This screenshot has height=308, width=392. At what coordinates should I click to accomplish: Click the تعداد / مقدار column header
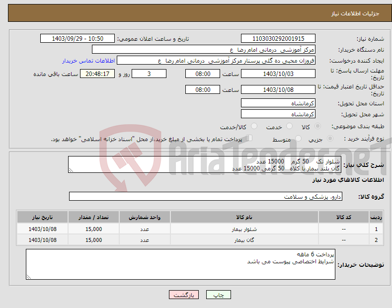pos(93,217)
